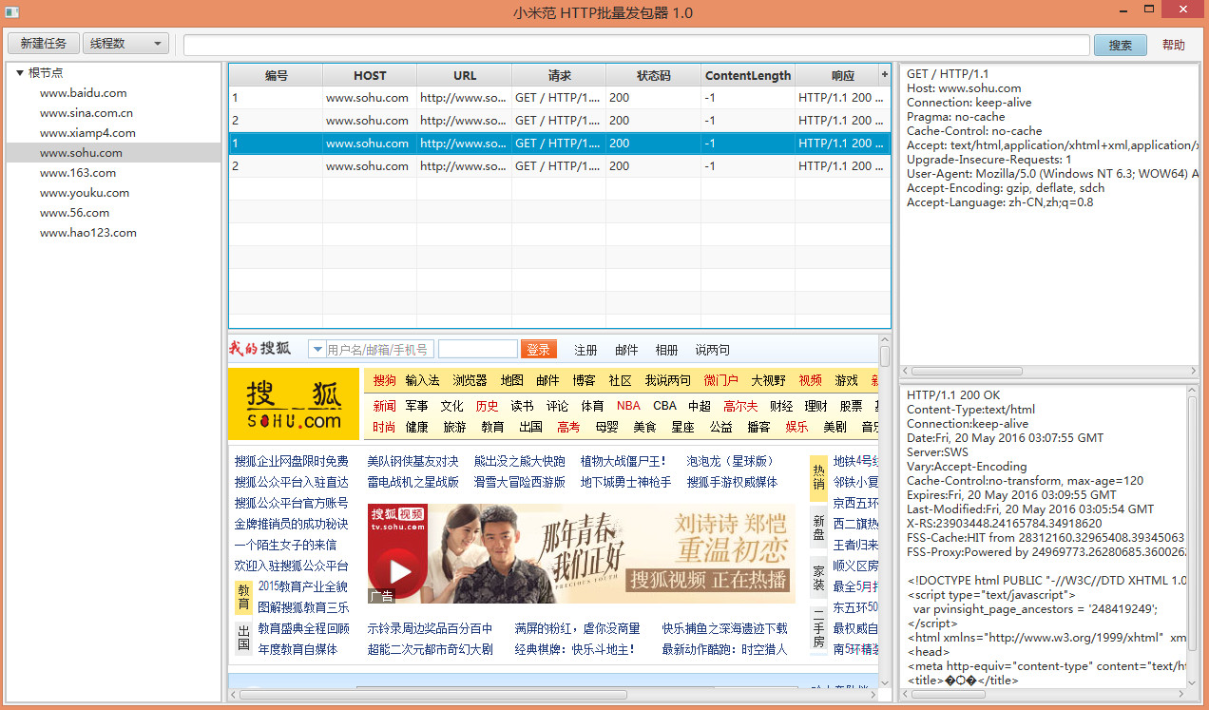Screen dimensions: 1209x710
Task: Open the 历史 nav link
Action: (487, 406)
